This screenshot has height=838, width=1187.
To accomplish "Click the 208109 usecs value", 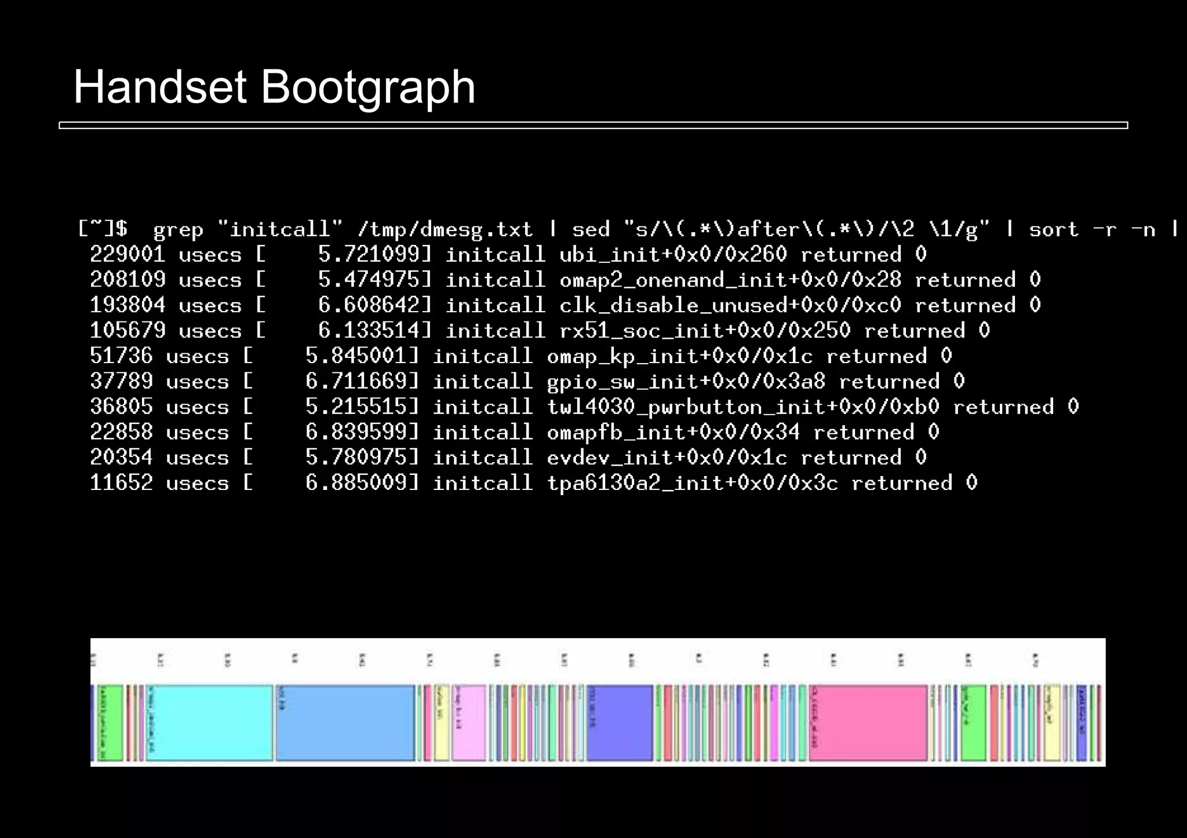I will pos(165,280).
